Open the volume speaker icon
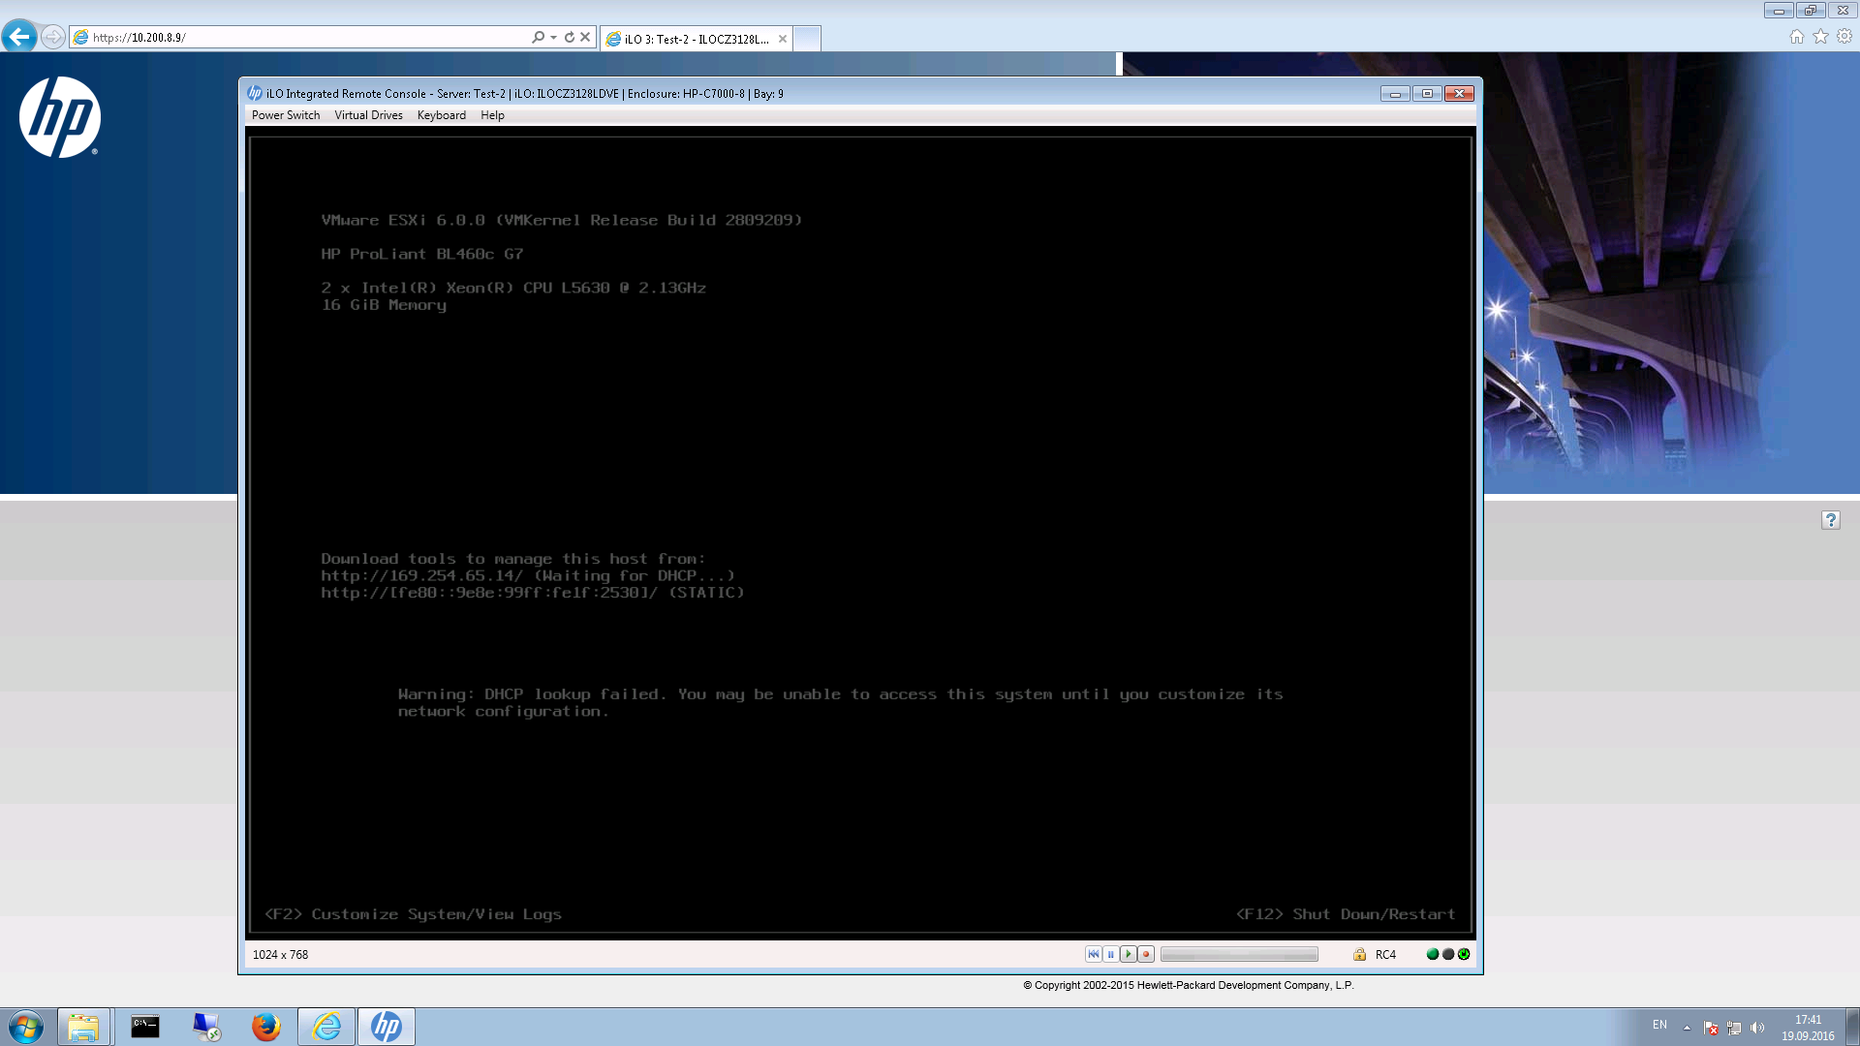The width and height of the screenshot is (1860, 1046). (x=1757, y=1028)
